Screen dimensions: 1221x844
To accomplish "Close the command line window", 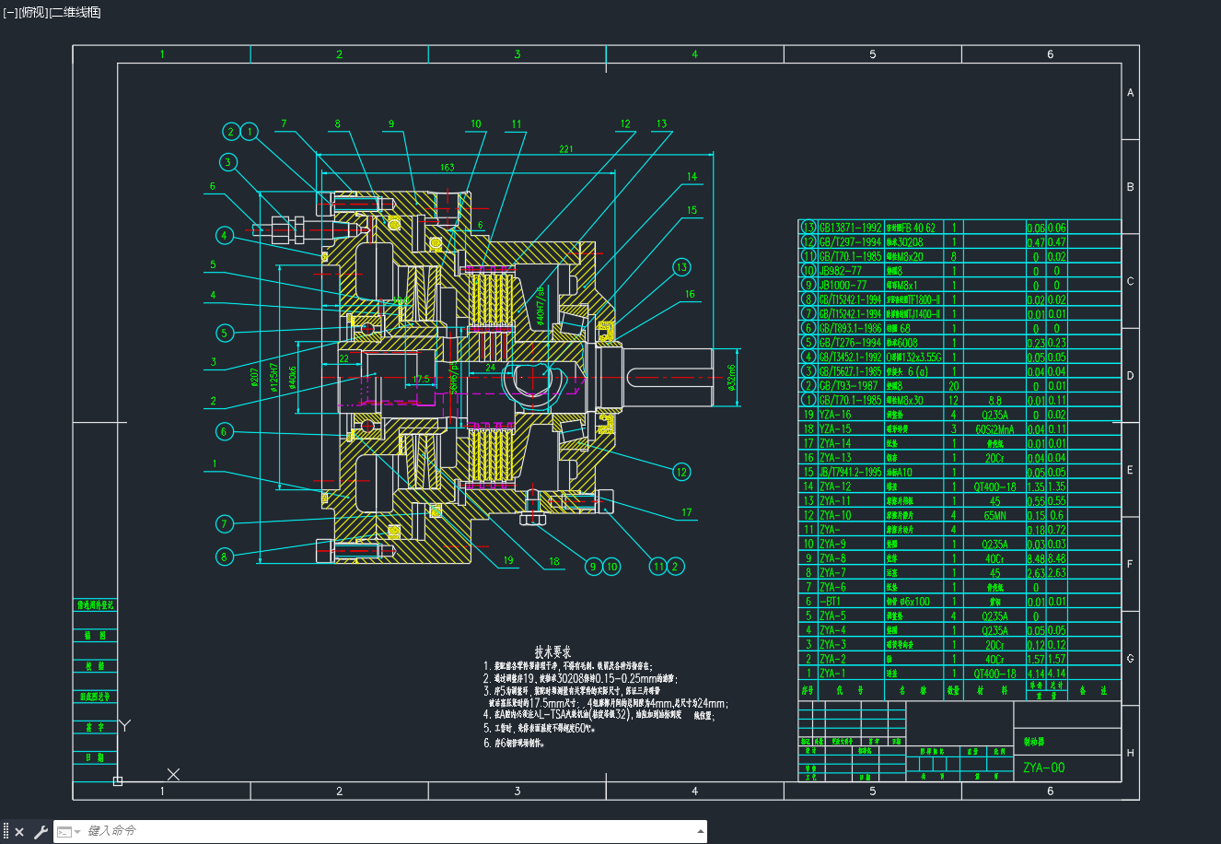I will (x=19, y=832).
